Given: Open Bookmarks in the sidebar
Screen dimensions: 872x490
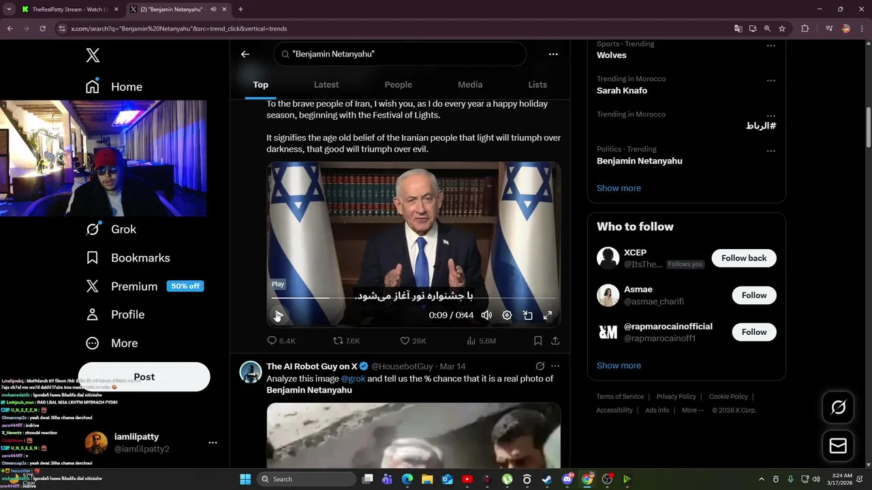Looking at the screenshot, I should coord(127,258).
